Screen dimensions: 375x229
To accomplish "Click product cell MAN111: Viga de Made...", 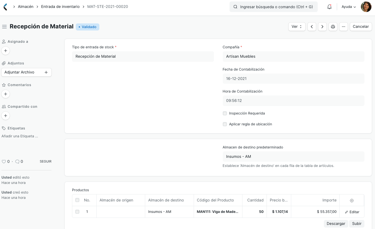I will 218,212.
